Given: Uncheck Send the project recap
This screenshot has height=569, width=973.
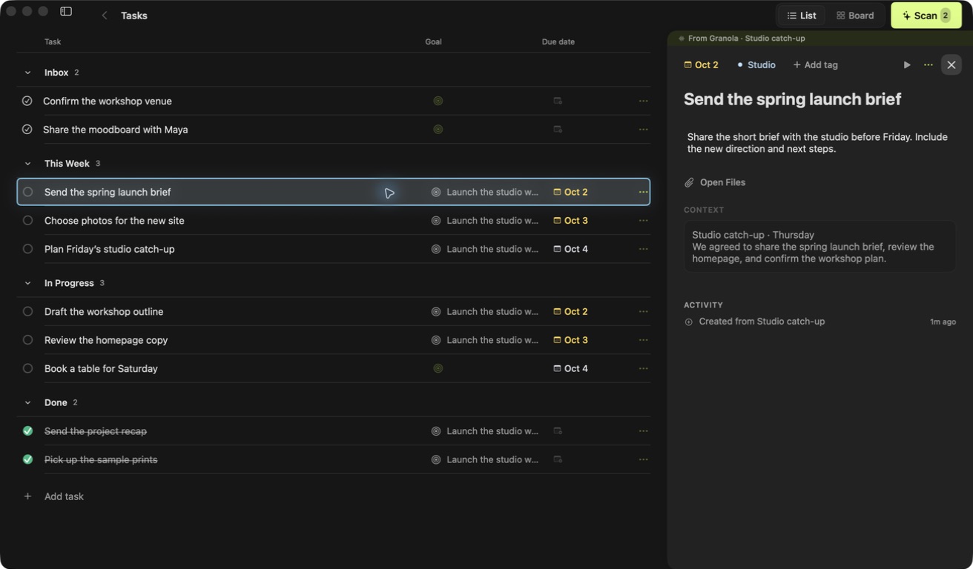Looking at the screenshot, I should pyautogui.click(x=27, y=431).
